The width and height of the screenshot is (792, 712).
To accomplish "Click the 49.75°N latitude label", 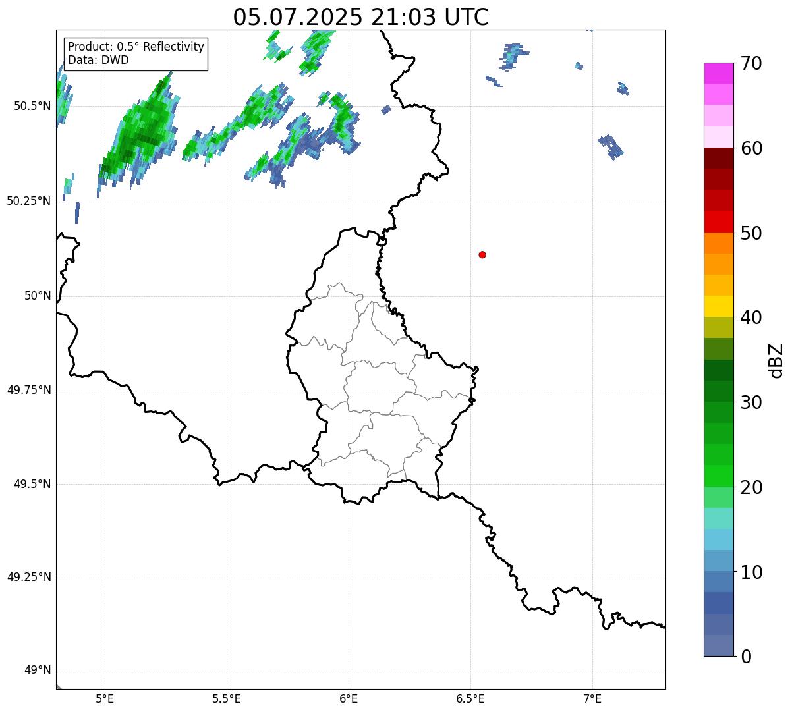I will click(28, 390).
